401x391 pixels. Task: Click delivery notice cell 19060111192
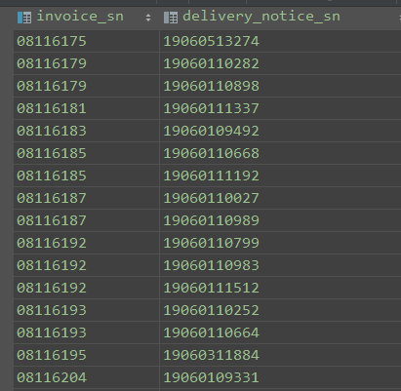[280, 176]
